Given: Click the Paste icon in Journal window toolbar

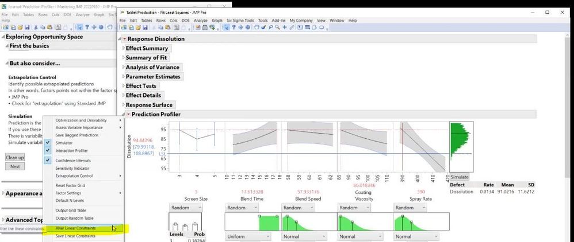Looking at the screenshot, I should 50,28.
